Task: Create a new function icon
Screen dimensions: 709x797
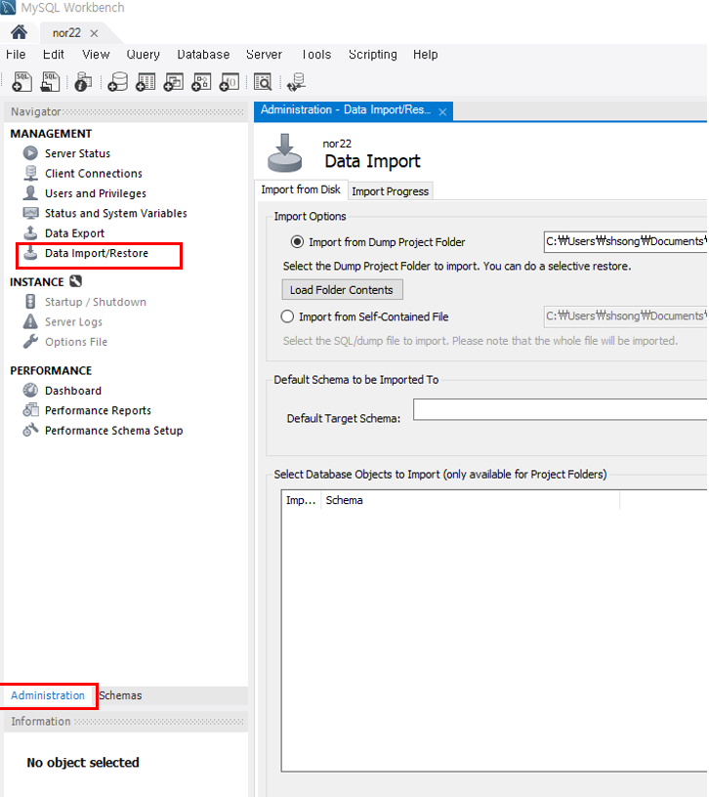Action: (x=229, y=81)
